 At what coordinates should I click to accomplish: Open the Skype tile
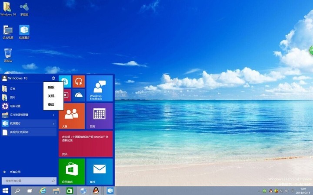[65, 81]
